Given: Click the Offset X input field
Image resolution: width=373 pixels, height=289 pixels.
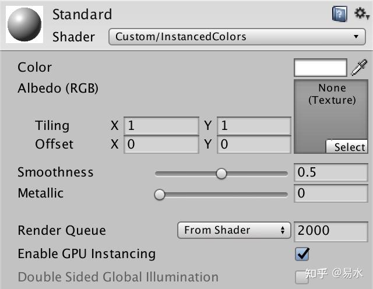Looking at the screenshot, I should point(161,144).
